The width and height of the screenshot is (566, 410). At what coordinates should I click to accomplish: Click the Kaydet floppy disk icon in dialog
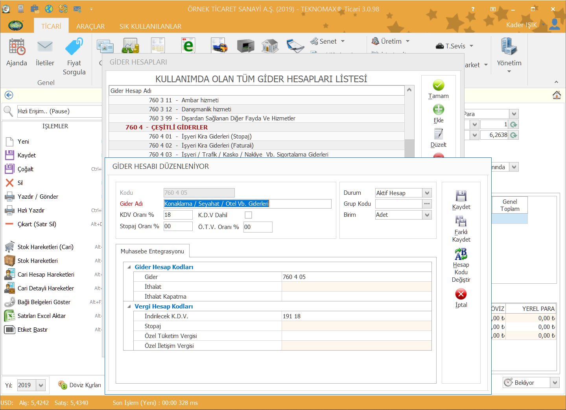click(x=461, y=196)
